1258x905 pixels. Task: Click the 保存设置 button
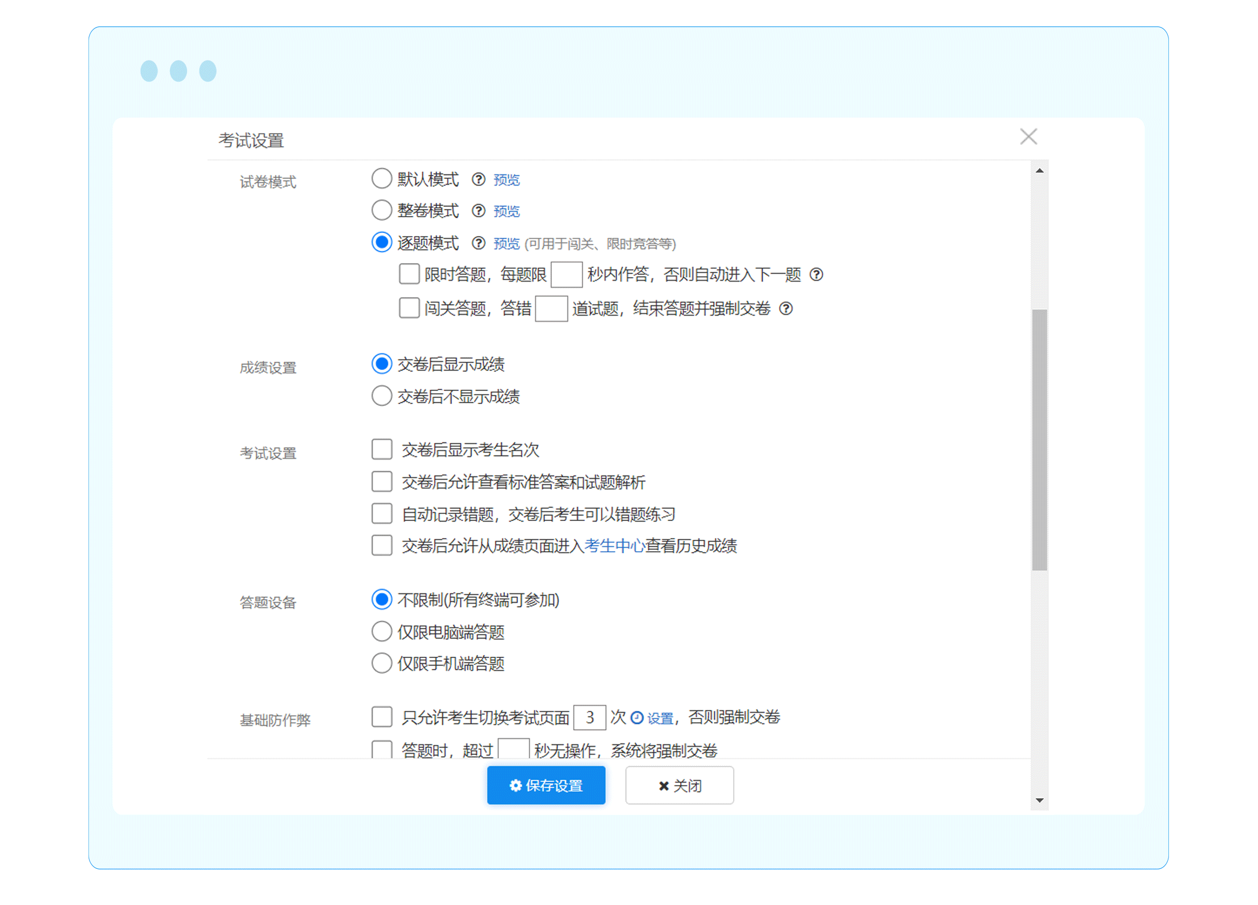546,785
